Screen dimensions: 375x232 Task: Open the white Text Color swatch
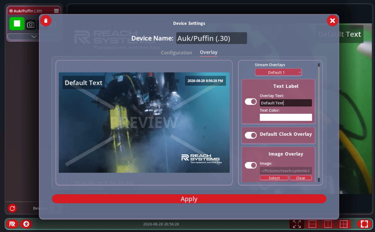[x=286, y=117]
